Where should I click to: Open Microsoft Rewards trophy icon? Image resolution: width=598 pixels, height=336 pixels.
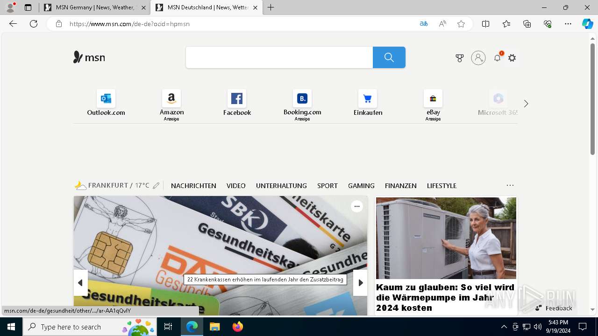point(460,58)
